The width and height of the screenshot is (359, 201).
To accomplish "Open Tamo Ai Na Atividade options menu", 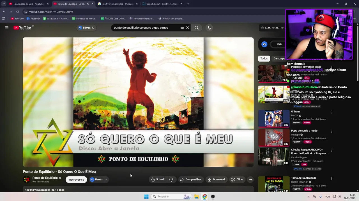I will pyautogui.click(x=332, y=178).
